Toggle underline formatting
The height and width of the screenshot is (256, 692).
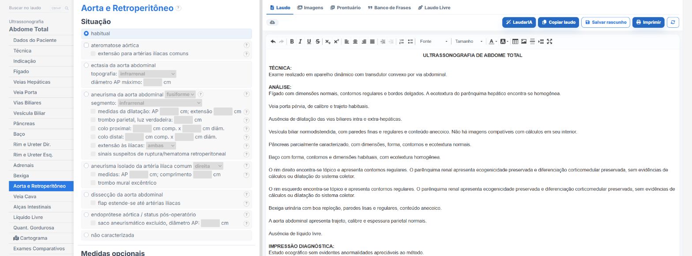309,41
